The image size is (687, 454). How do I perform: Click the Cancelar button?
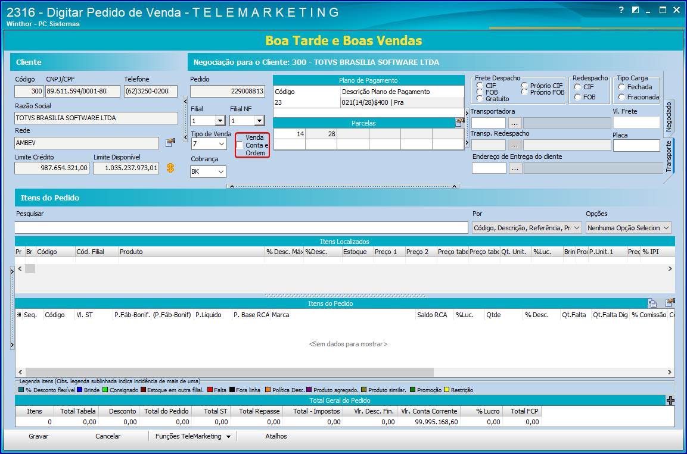point(108,436)
